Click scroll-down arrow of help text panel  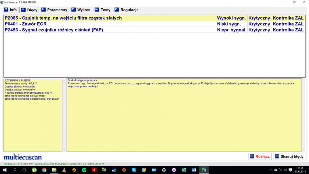(304, 150)
